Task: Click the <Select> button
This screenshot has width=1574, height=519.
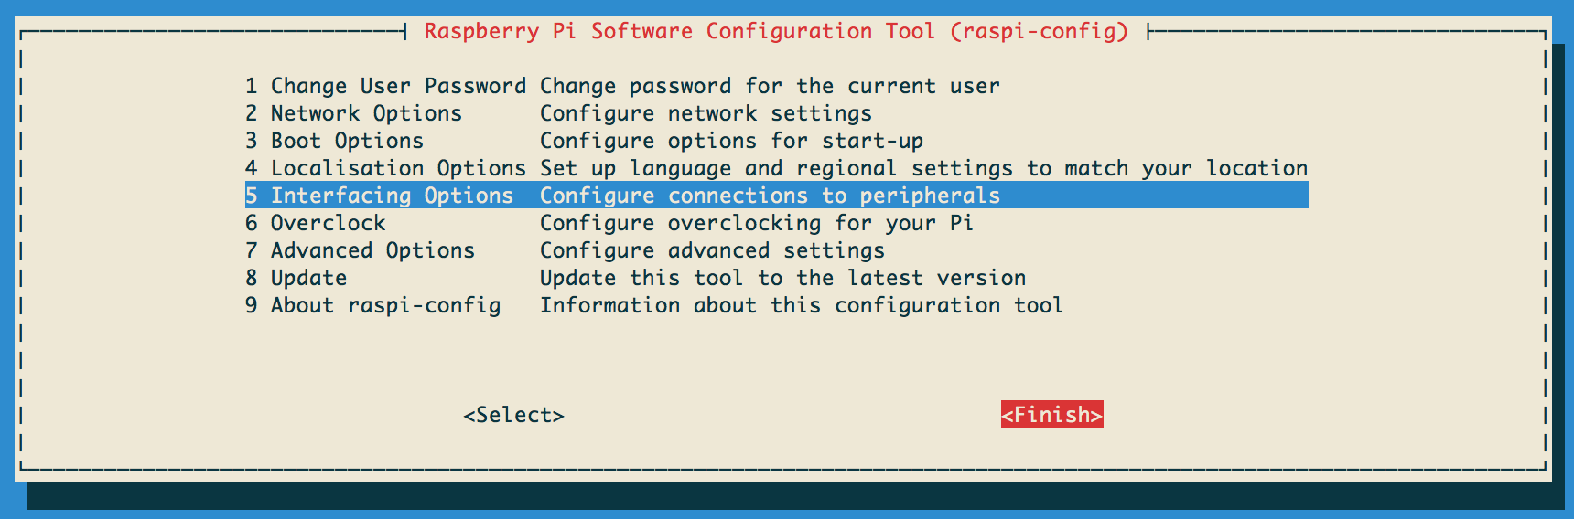Action: [513, 415]
